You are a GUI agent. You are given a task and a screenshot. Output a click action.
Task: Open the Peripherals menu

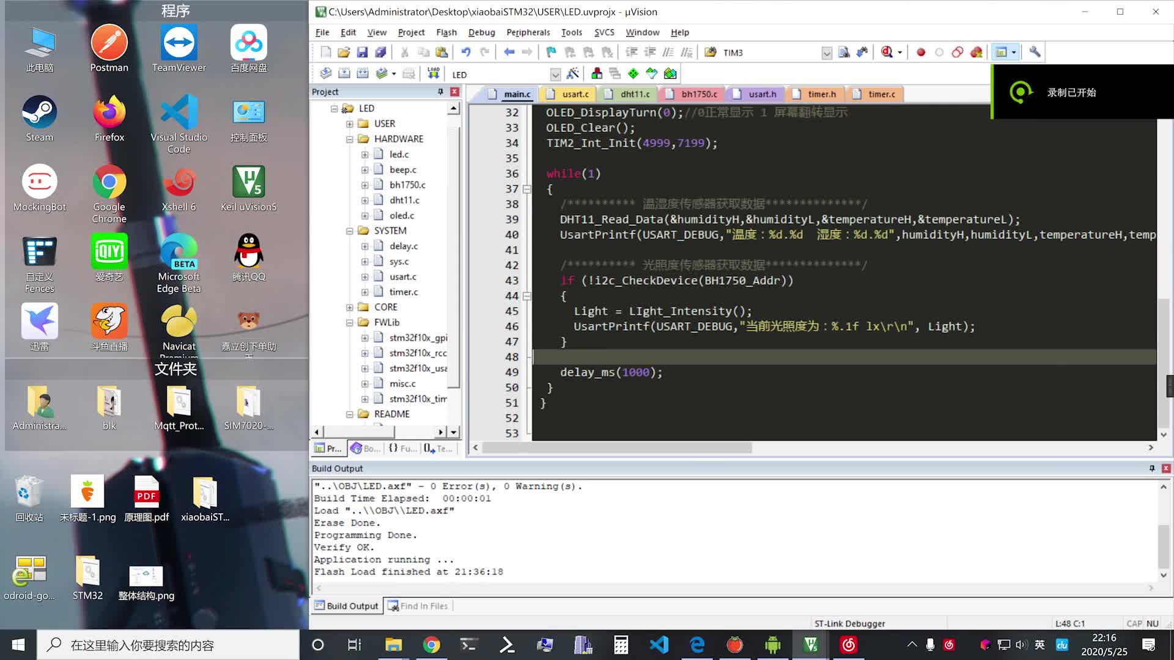point(527,32)
